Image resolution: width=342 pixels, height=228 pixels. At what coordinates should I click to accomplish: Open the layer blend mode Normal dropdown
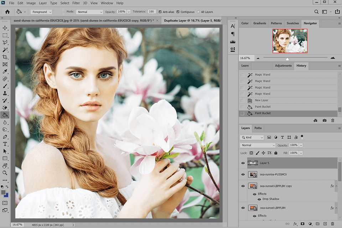pyautogui.click(x=257, y=145)
